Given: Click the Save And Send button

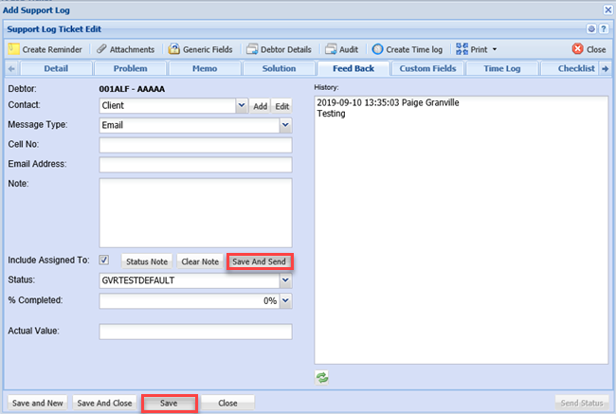Looking at the screenshot, I should tap(260, 261).
